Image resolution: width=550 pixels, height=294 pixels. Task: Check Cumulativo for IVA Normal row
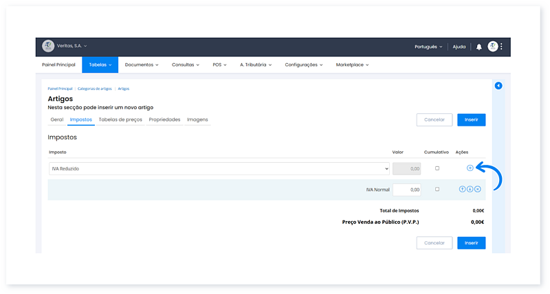437,189
